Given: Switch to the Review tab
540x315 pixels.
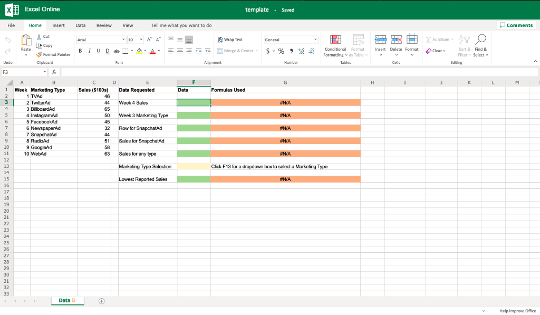Looking at the screenshot, I should (x=104, y=25).
